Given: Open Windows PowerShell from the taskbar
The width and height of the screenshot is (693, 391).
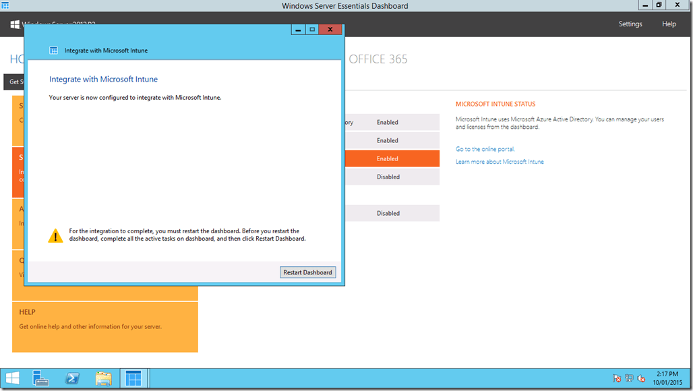Looking at the screenshot, I should pos(71,378).
